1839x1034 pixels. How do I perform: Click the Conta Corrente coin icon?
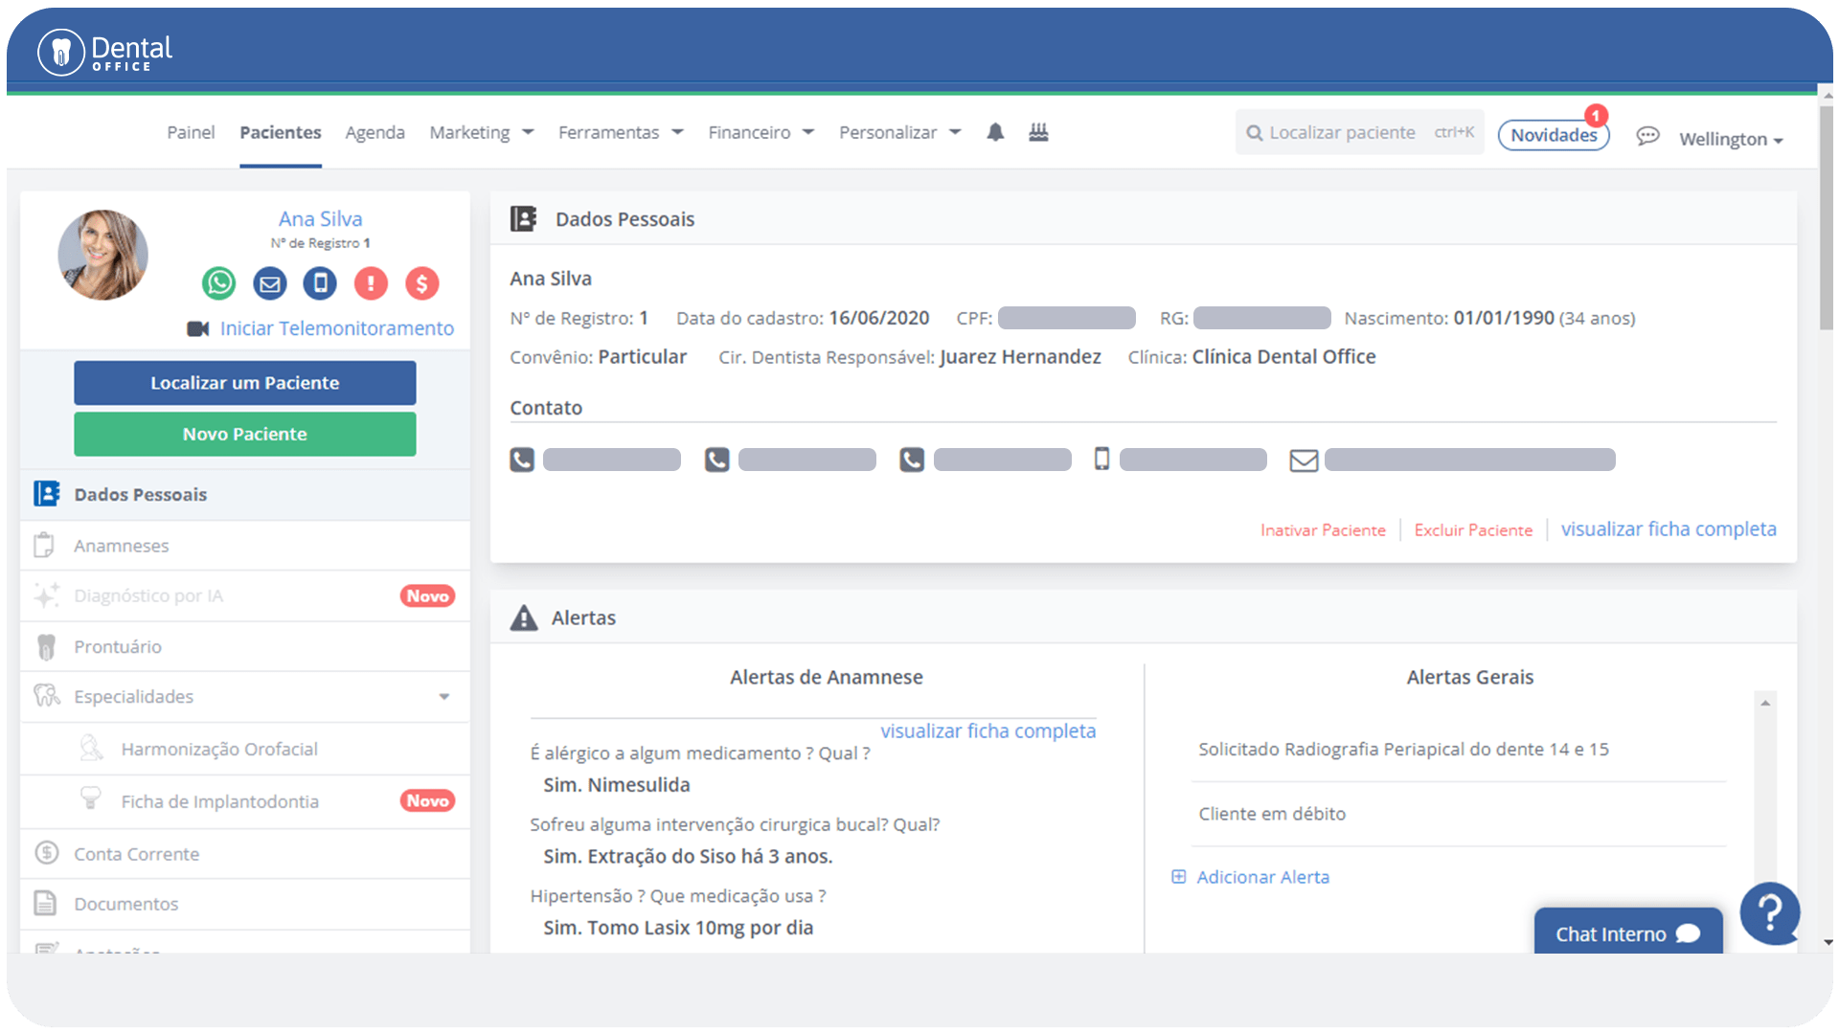click(46, 853)
